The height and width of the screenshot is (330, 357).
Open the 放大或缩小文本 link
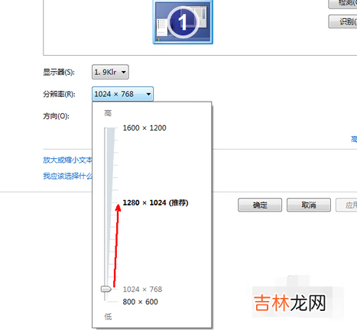[x=67, y=160]
